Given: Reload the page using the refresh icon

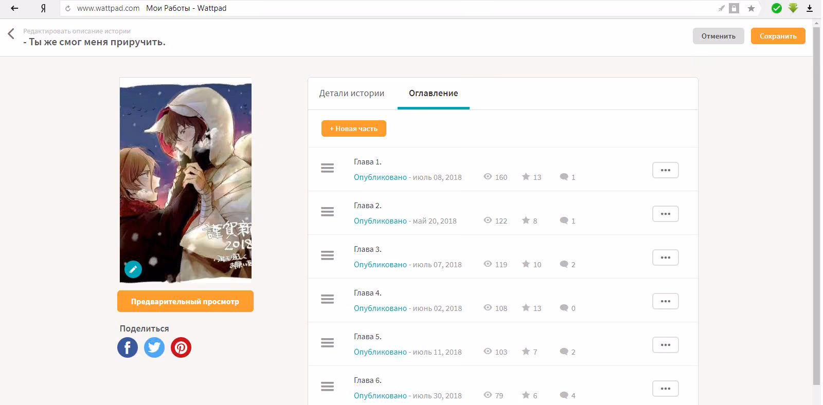Looking at the screenshot, I should point(68,8).
